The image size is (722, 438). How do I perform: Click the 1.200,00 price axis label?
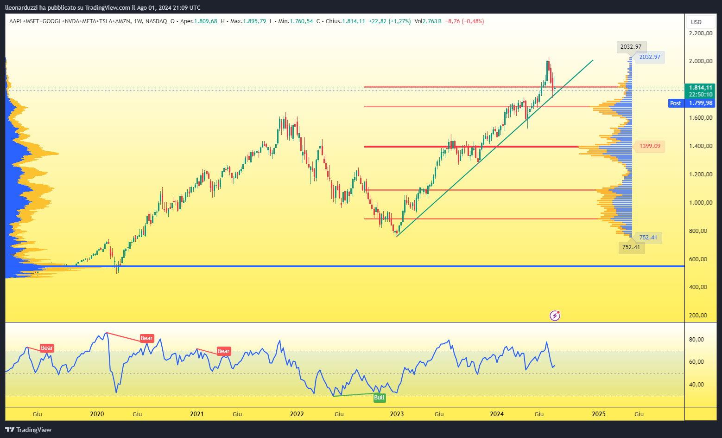(x=700, y=174)
